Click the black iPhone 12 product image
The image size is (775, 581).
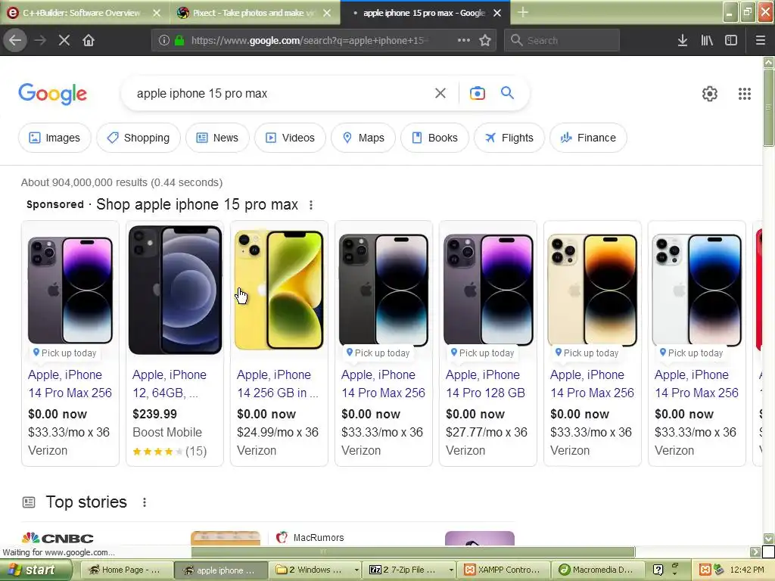click(175, 290)
